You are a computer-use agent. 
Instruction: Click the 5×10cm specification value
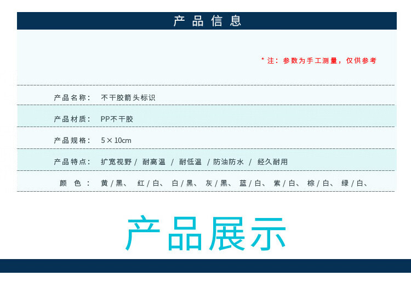(x=116, y=140)
